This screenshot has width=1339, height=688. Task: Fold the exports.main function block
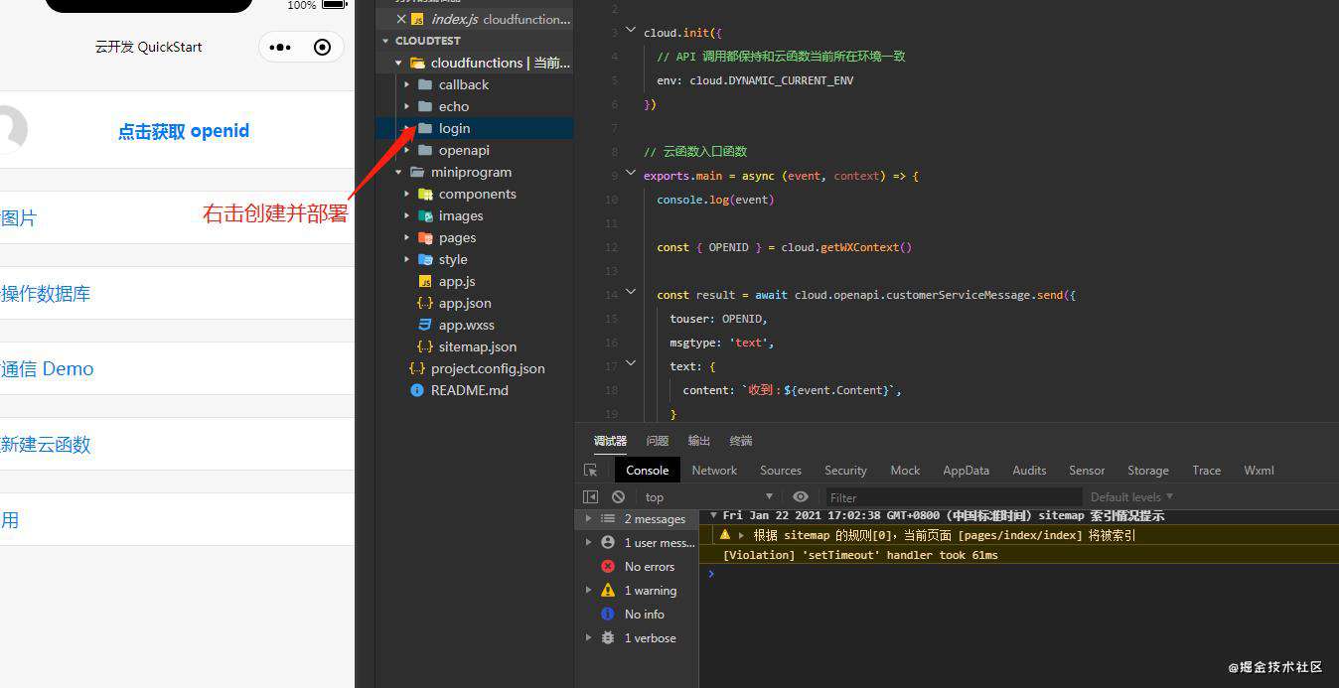point(630,175)
